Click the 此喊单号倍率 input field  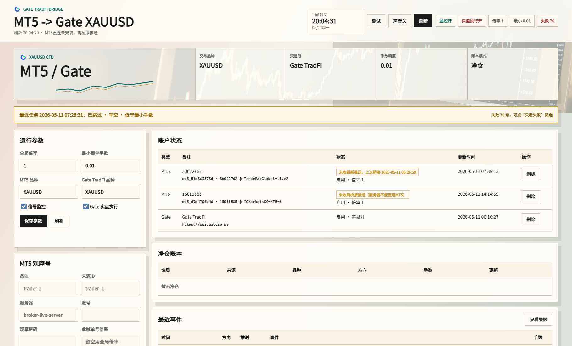(111, 341)
